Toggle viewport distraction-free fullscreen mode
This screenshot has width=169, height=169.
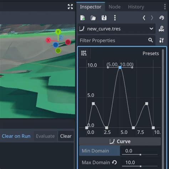(70, 7)
